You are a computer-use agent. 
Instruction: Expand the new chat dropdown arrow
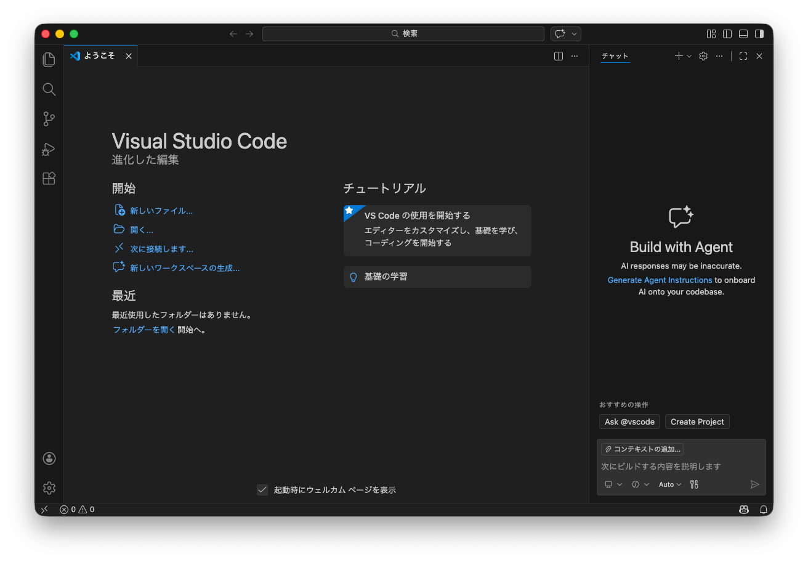689,56
